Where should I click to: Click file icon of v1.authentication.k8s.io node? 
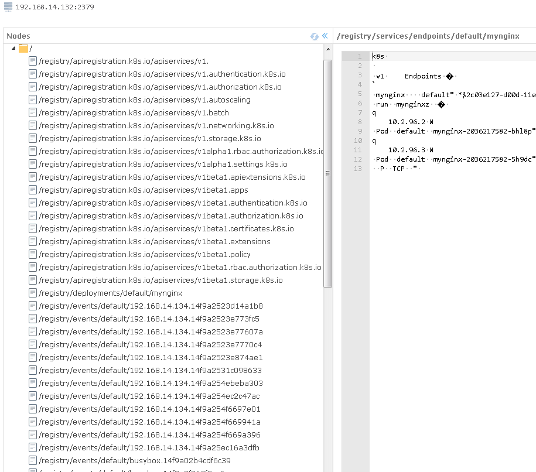32,74
